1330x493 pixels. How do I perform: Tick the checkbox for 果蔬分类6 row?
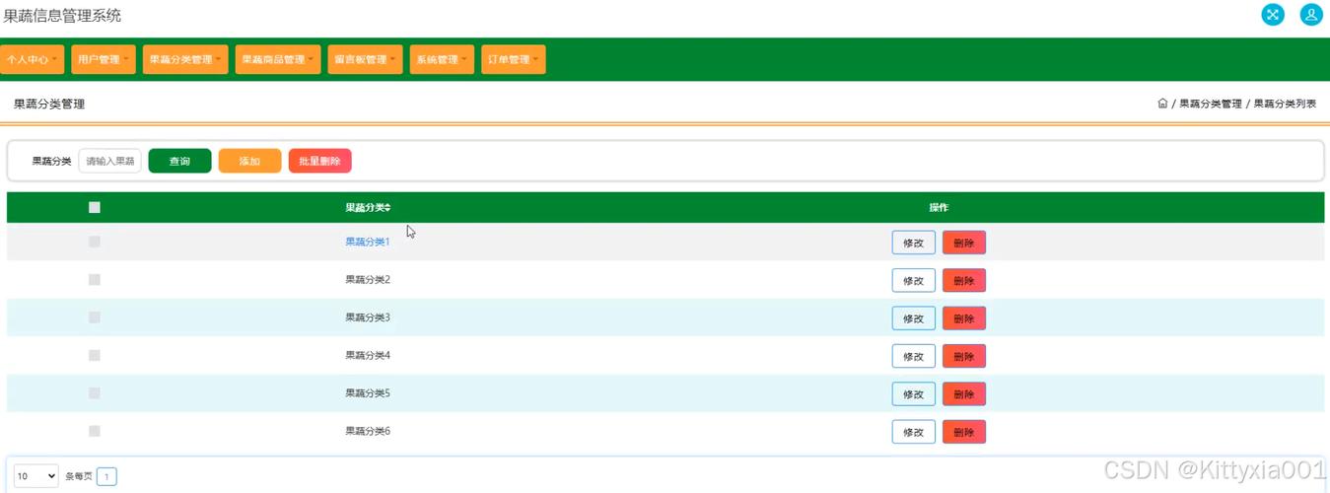coord(95,431)
